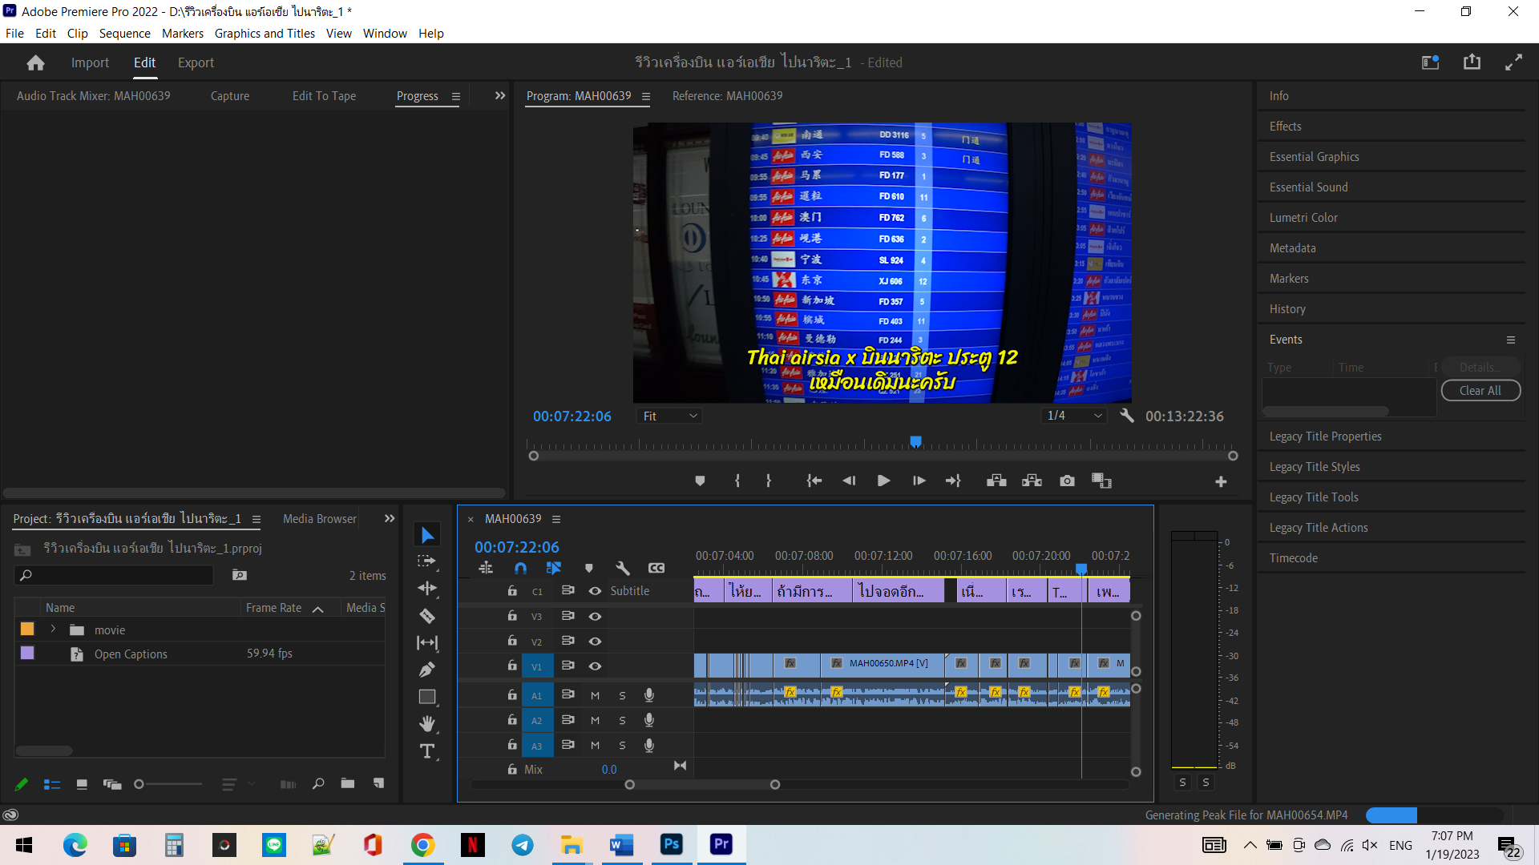Select the Razor tool
This screenshot has width=1539, height=865.
coord(427,616)
